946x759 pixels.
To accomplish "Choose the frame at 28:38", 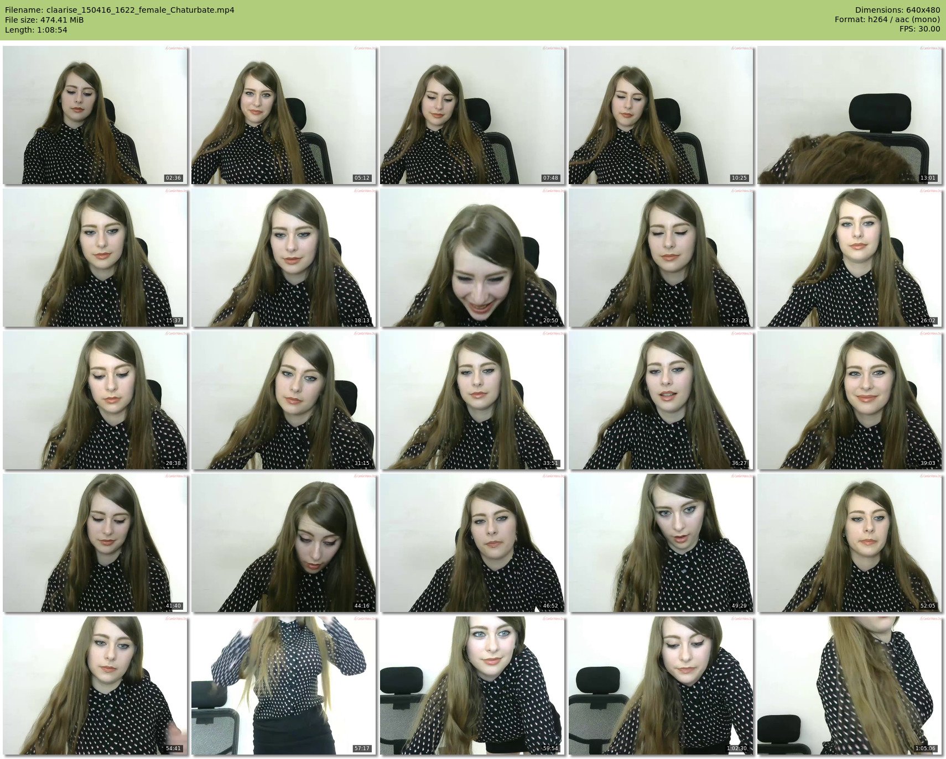I will point(95,400).
